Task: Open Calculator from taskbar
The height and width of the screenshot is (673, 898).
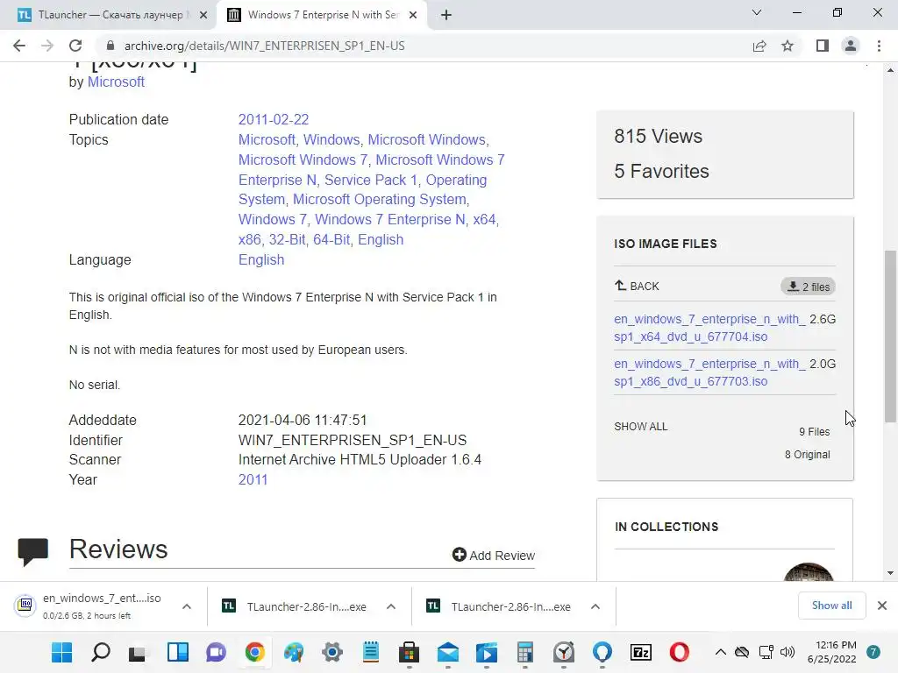Action: pos(525,652)
